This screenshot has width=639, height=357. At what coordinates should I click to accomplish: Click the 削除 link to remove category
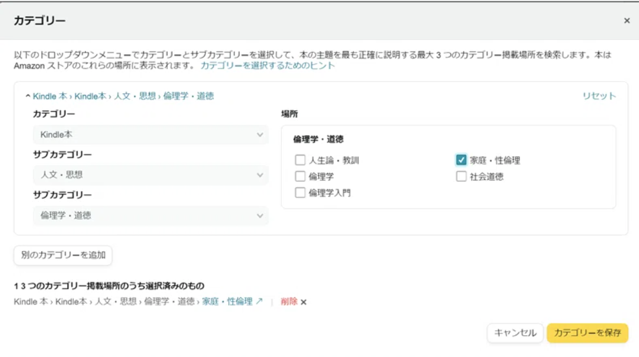point(289,301)
